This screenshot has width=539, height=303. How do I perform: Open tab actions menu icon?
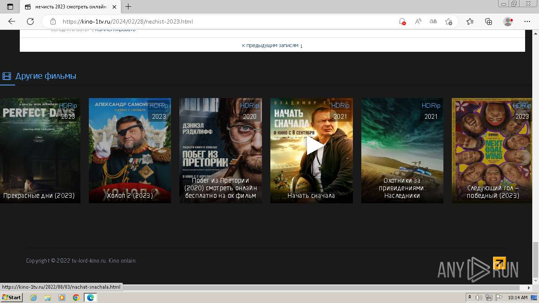pyautogui.click(x=10, y=7)
